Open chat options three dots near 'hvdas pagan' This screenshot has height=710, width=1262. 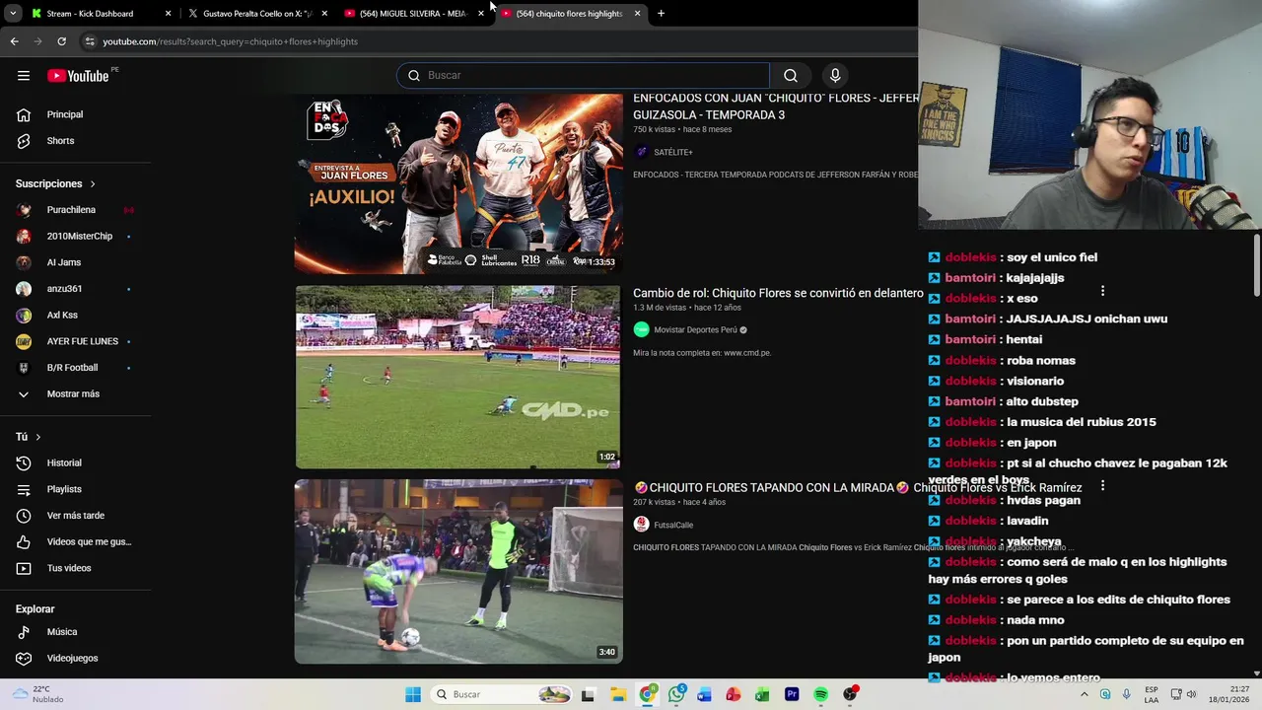click(x=1102, y=486)
